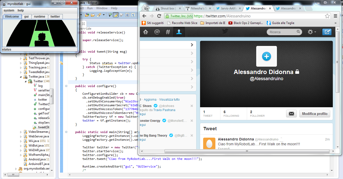The width and height of the screenshot is (343, 179).
Task: Open the system menu in myrobotlab
Action: tap(9, 10)
